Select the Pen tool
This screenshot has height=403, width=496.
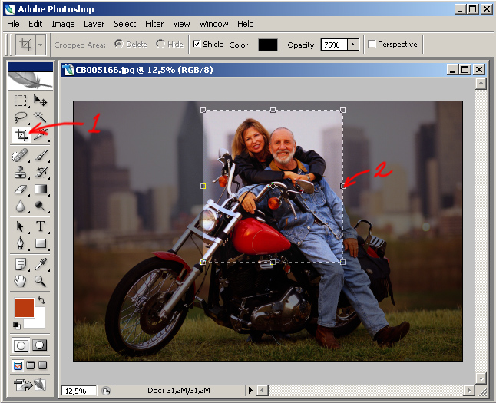pyautogui.click(x=21, y=243)
